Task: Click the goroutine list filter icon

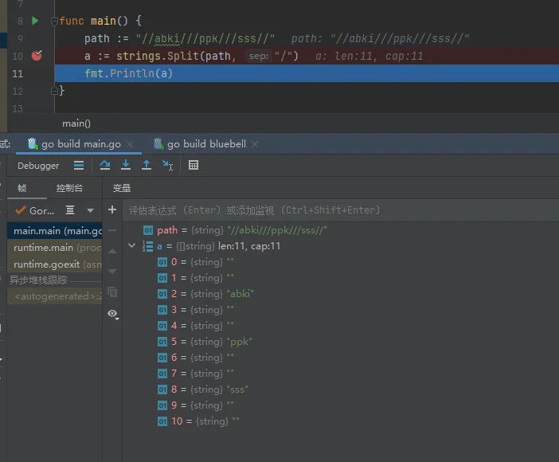Action: pyautogui.click(x=70, y=210)
